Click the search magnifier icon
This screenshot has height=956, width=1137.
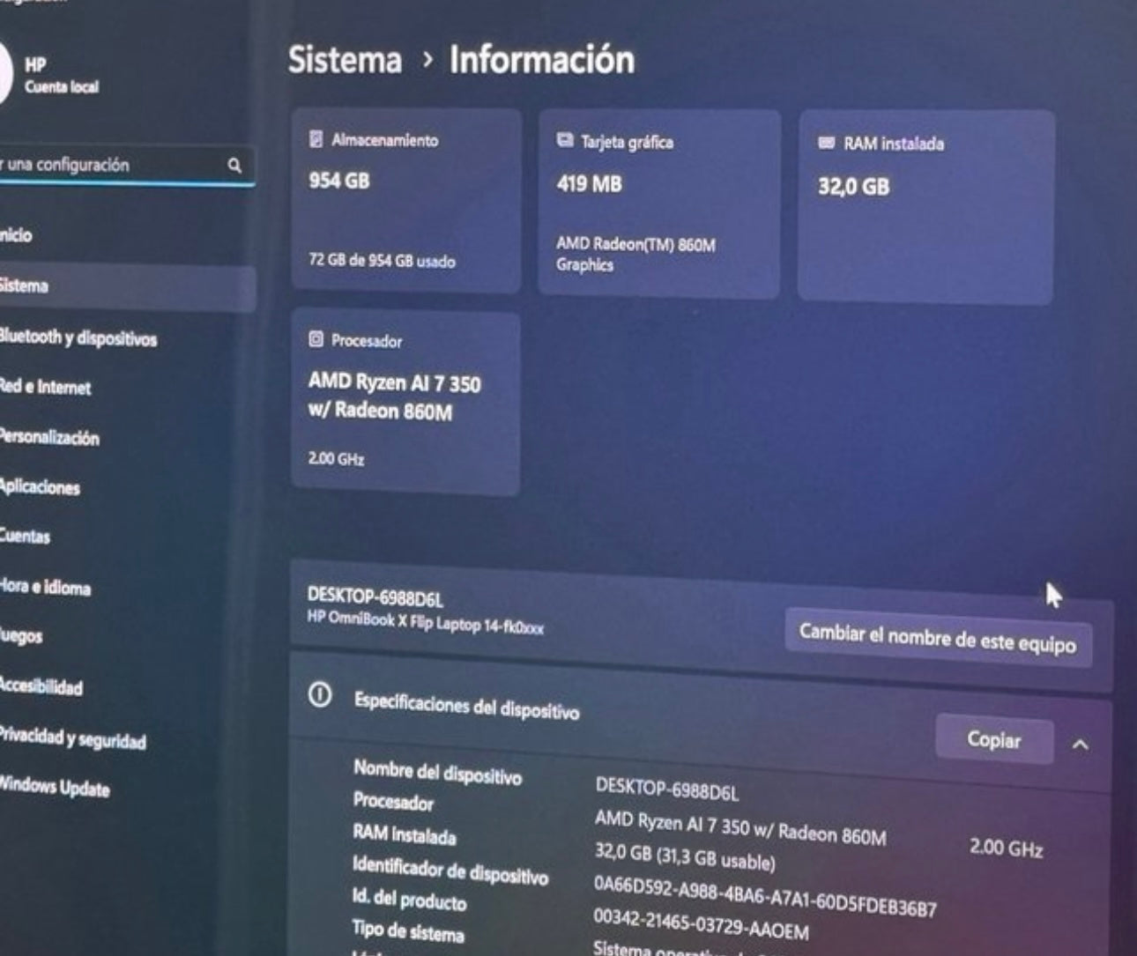tap(234, 165)
